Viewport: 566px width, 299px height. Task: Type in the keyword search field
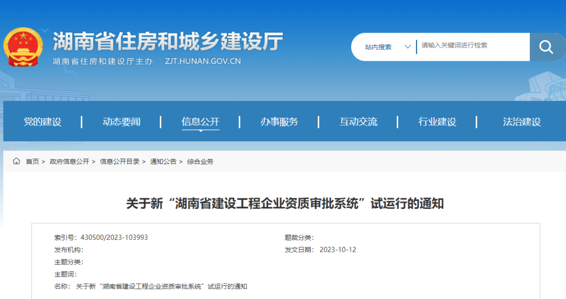(472, 46)
